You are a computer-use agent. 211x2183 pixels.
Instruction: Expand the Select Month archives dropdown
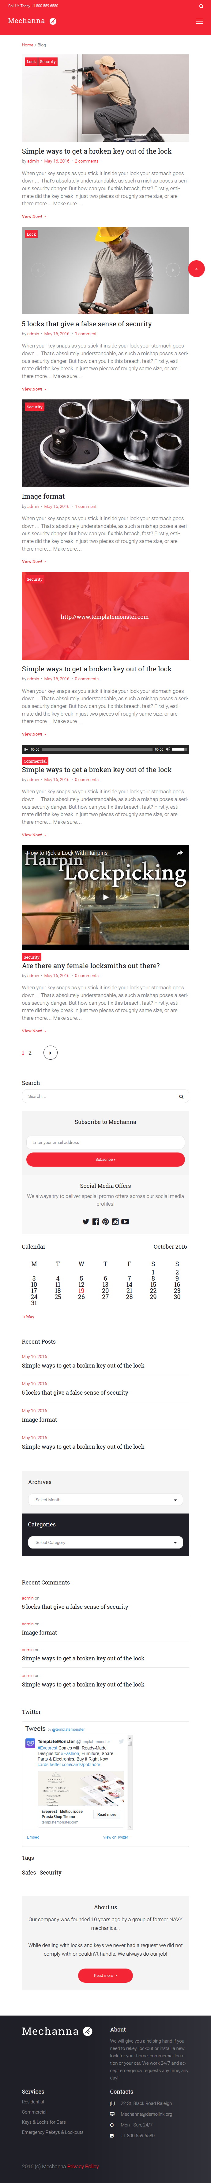pyautogui.click(x=105, y=1500)
